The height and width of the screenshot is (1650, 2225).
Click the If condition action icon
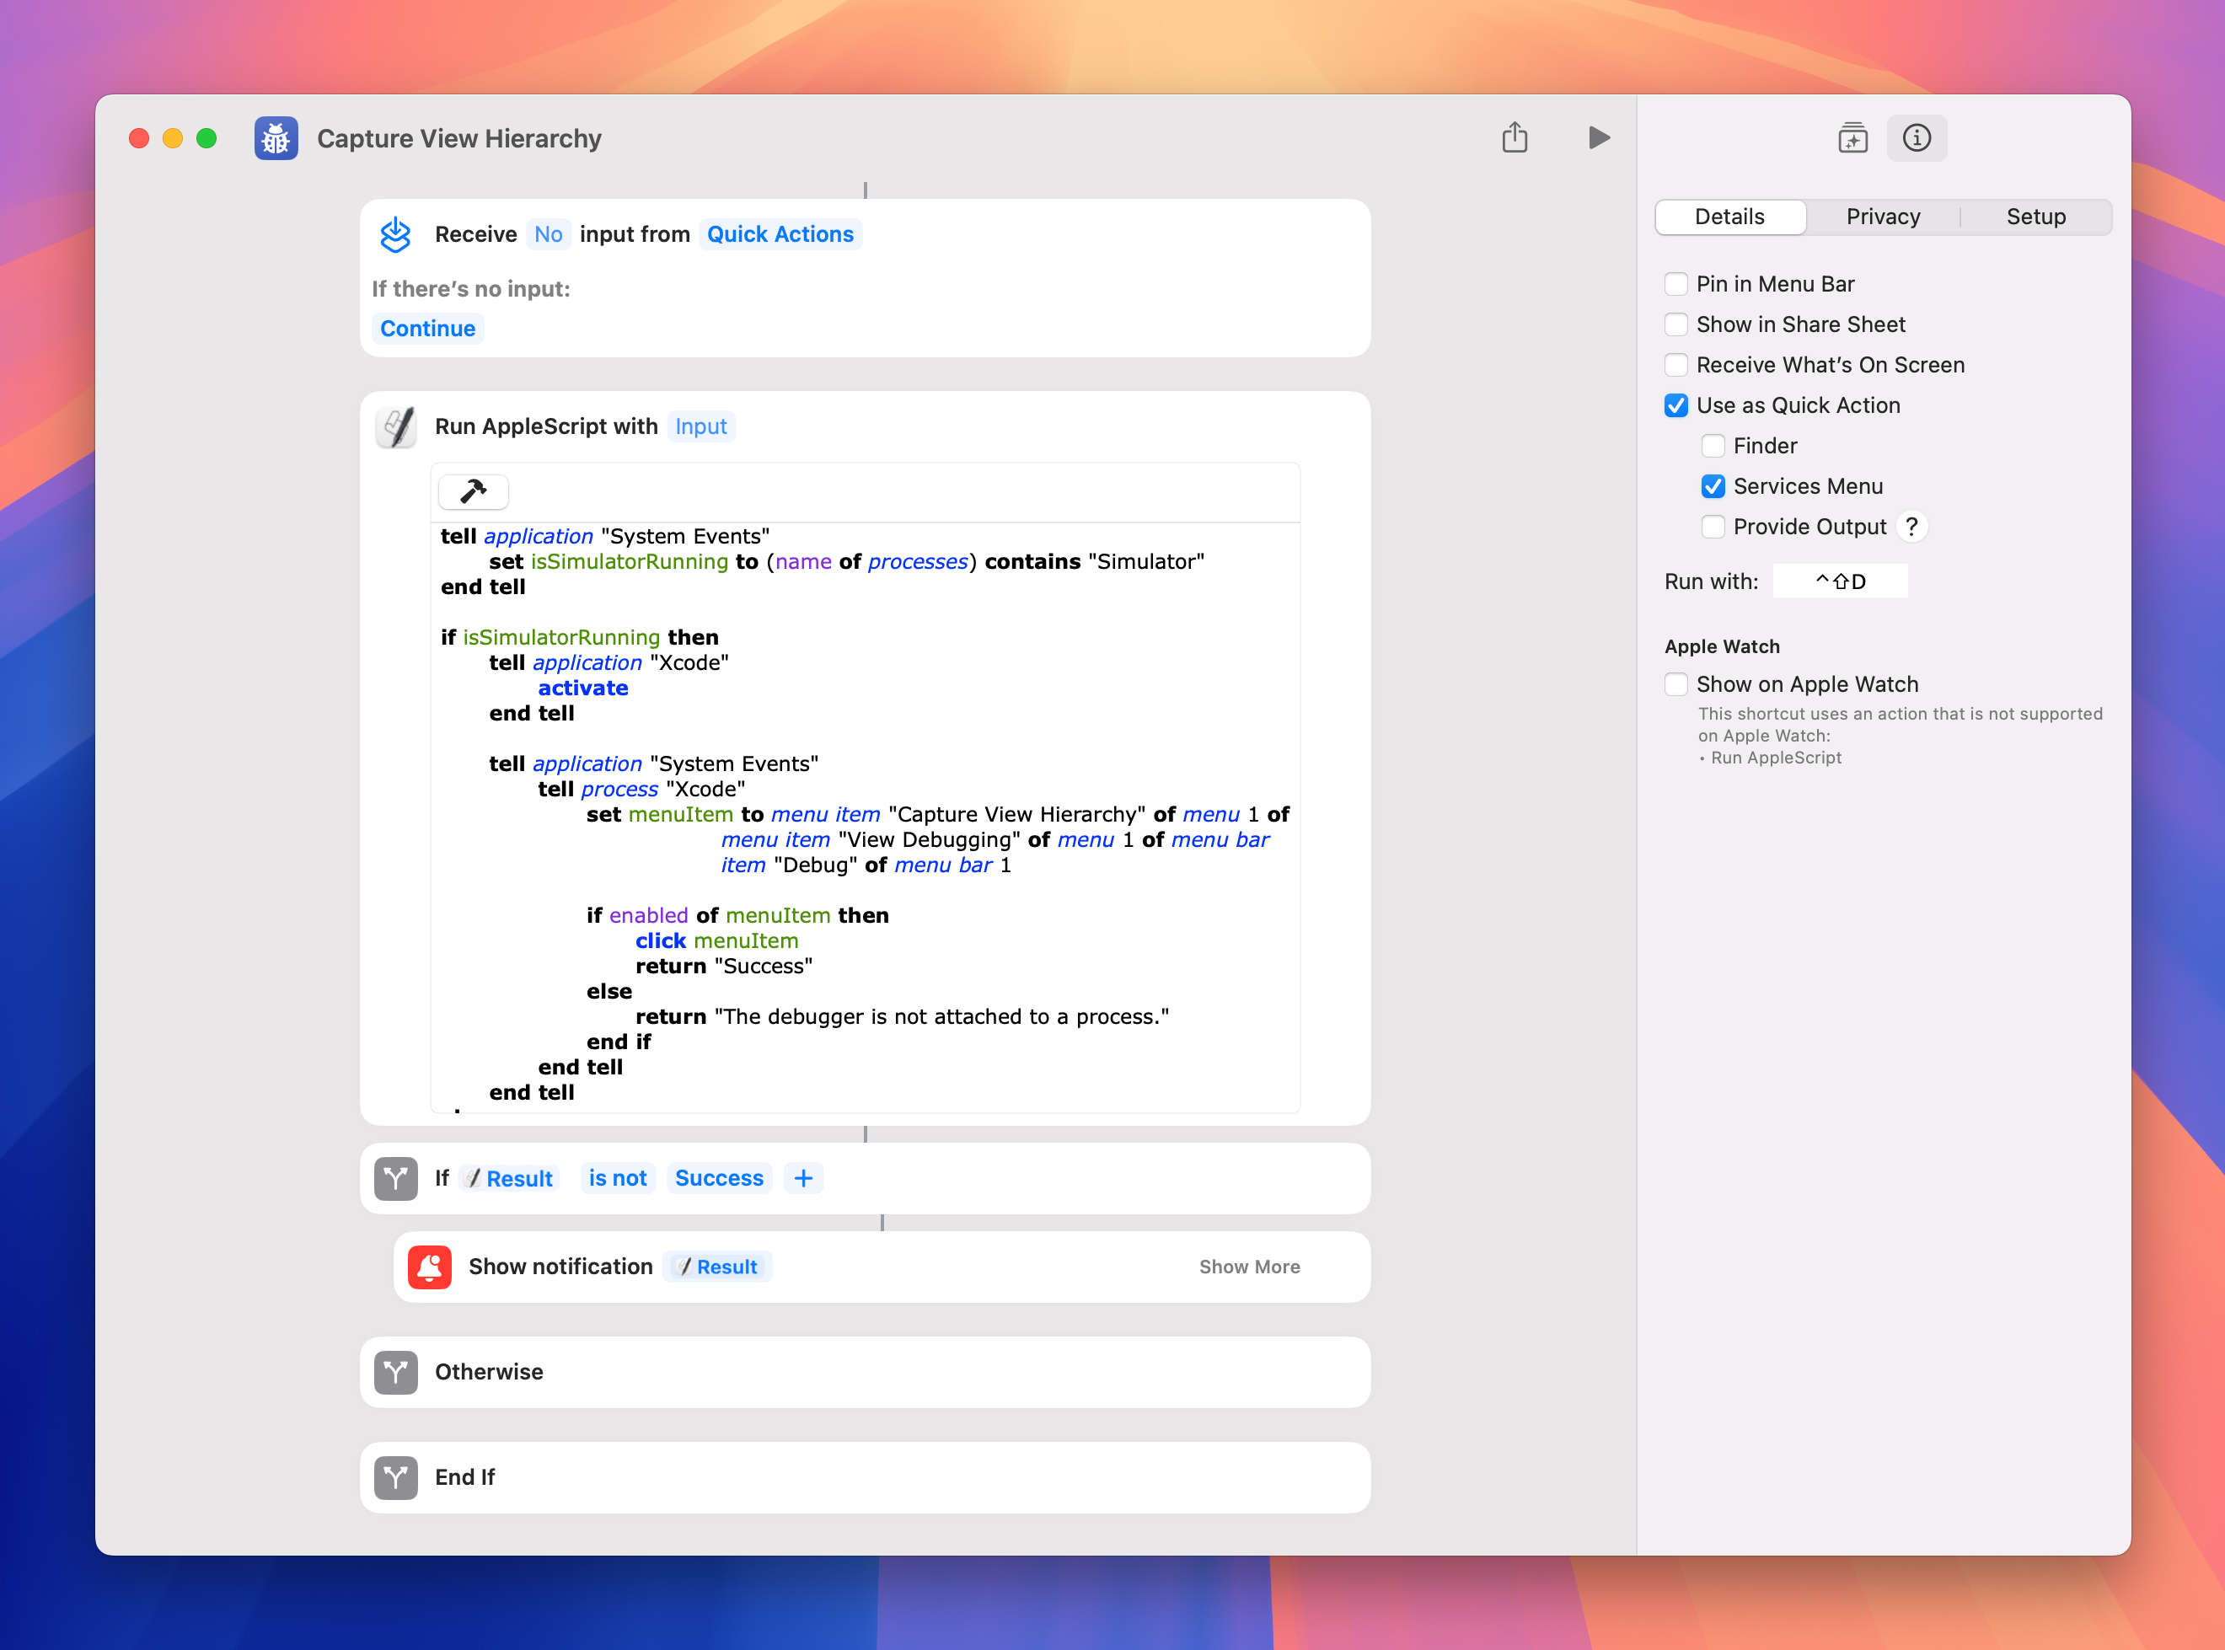pos(395,1179)
